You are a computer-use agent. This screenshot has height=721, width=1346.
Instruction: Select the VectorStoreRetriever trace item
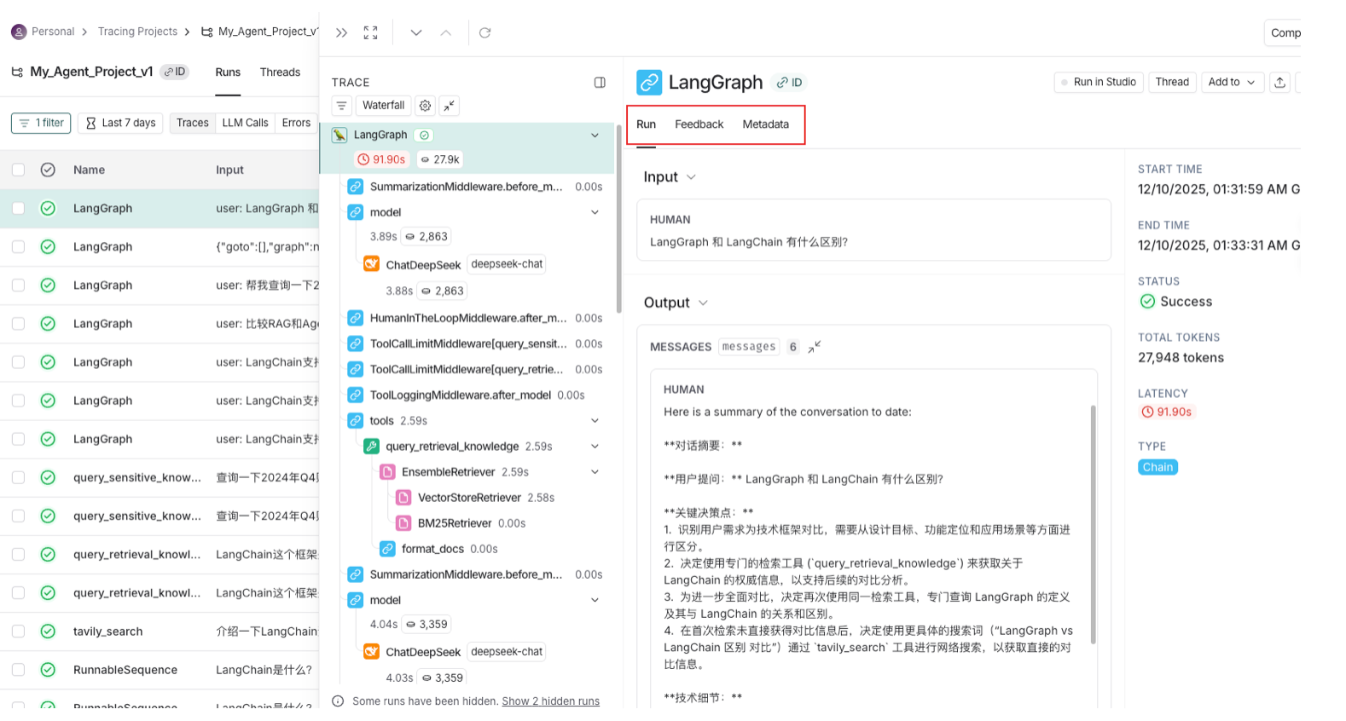tap(468, 498)
